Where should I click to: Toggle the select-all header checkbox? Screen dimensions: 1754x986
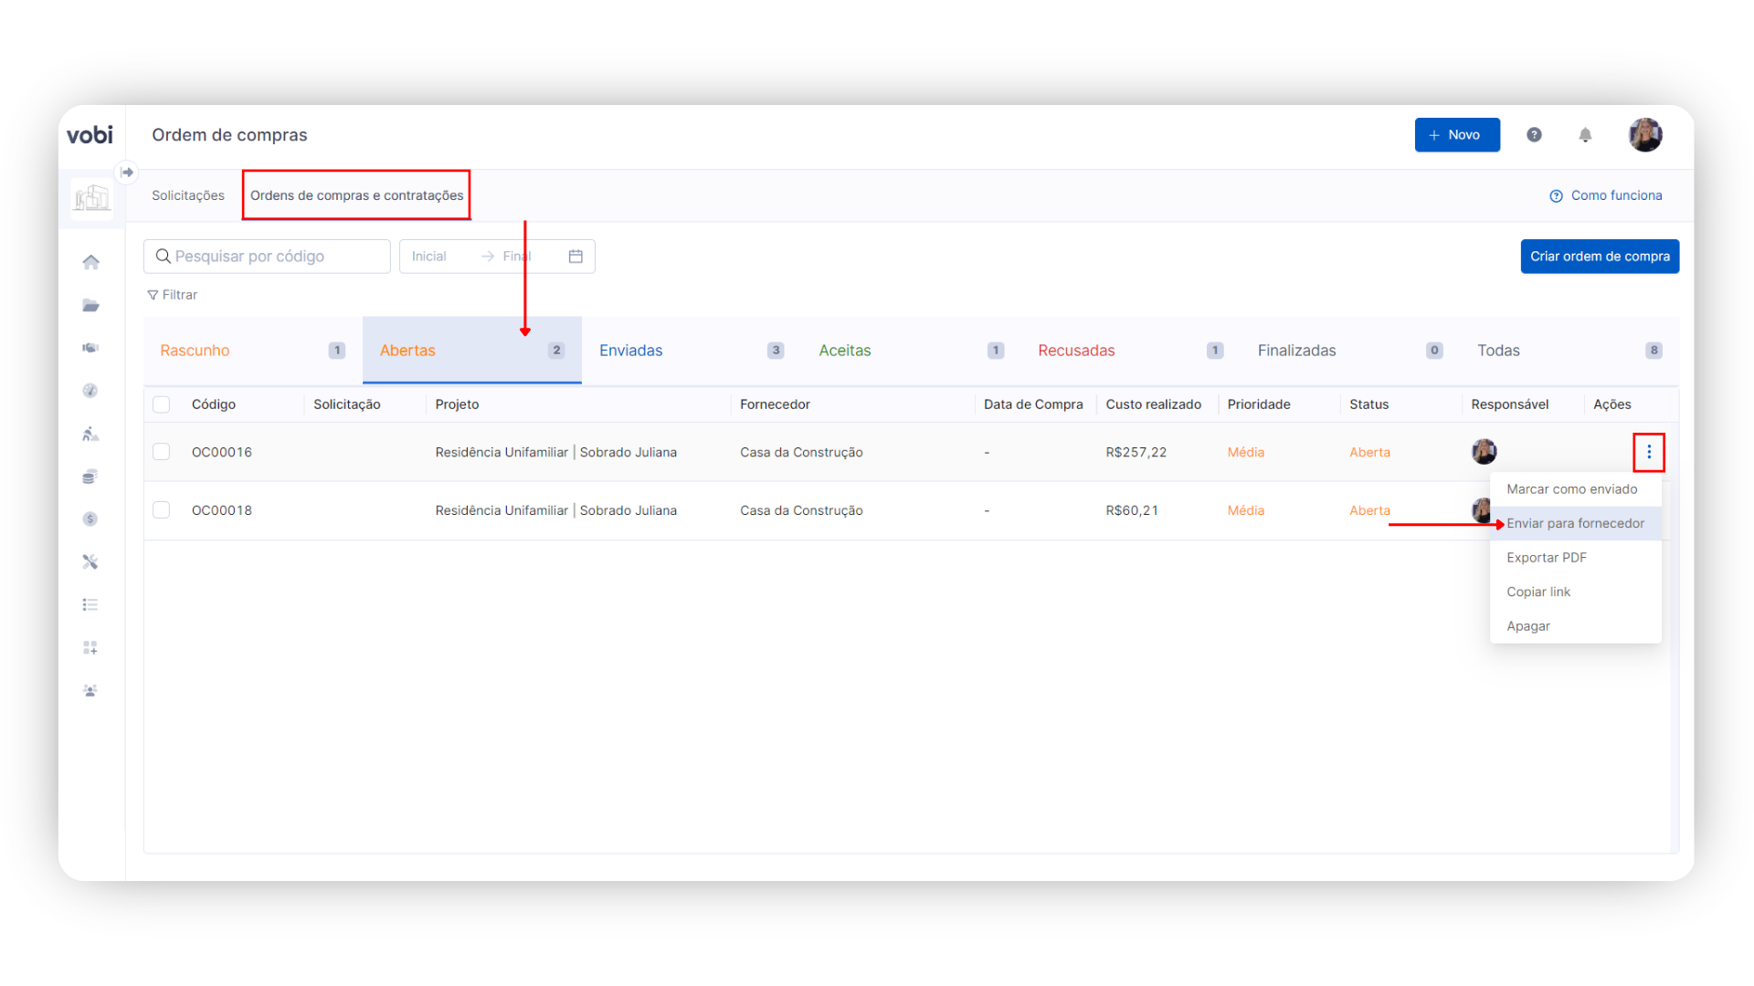pyautogui.click(x=162, y=404)
